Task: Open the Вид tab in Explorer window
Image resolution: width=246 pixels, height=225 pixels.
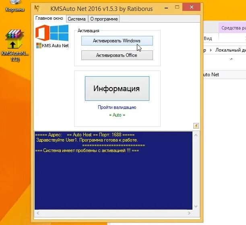Action: point(208,38)
